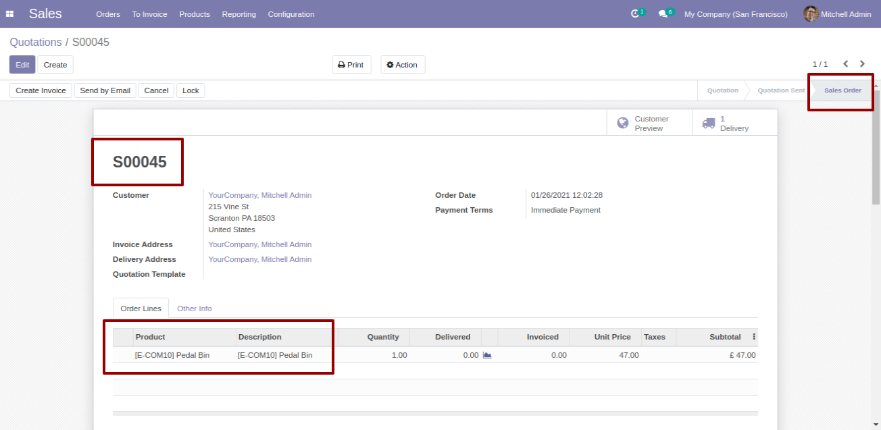Click the unit price 47.00

[x=629, y=355]
